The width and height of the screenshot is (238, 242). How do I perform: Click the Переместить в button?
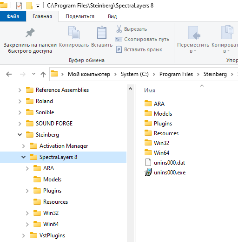click(193, 40)
